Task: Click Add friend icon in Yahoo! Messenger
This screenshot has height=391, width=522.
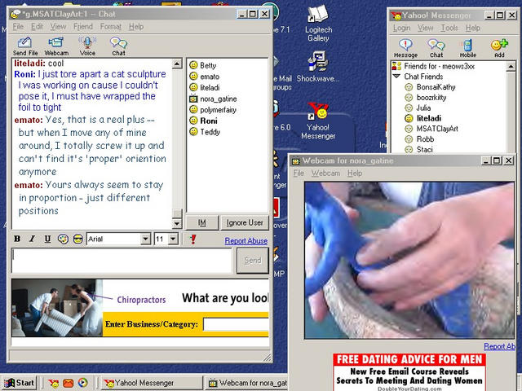Action: point(499,48)
